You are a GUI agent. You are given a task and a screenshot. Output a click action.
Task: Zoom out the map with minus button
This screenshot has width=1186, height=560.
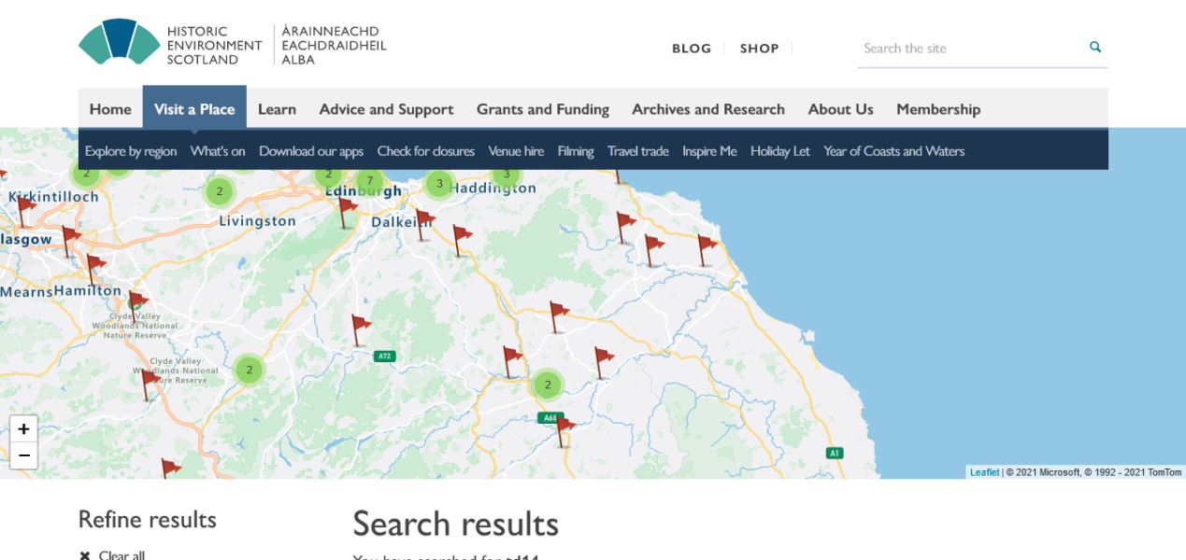[x=23, y=455]
